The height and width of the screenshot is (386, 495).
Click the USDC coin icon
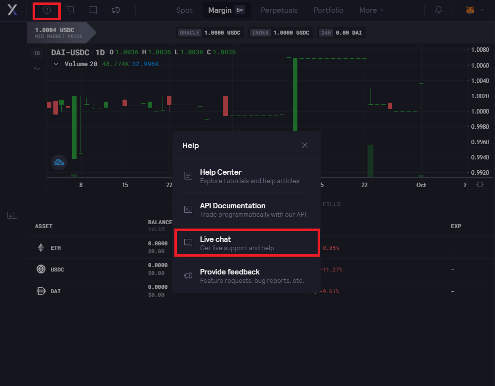point(41,269)
